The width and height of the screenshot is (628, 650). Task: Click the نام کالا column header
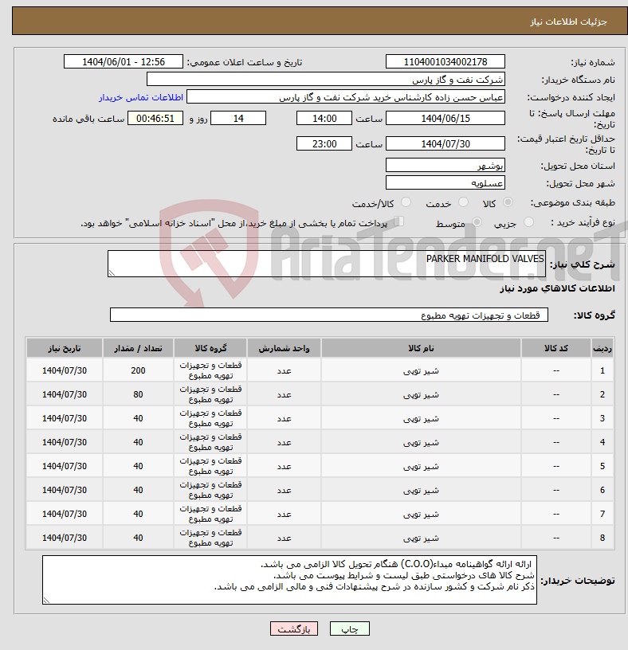click(421, 348)
